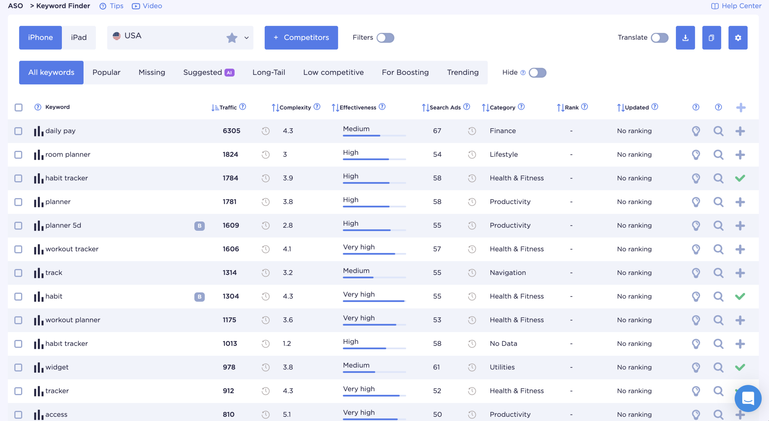Click the USA country selector field

180,38
